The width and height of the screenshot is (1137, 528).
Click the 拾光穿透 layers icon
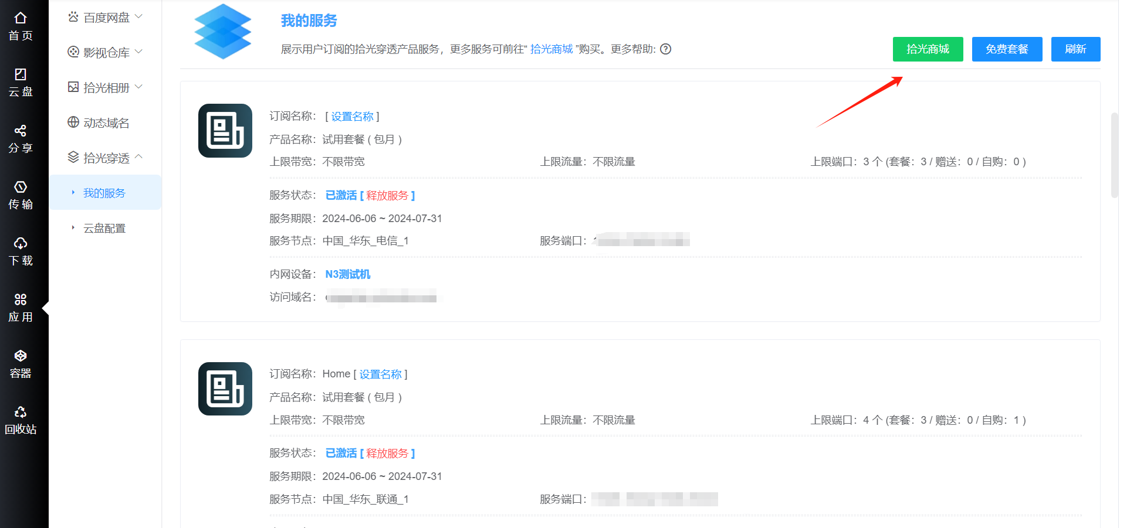[x=73, y=157]
